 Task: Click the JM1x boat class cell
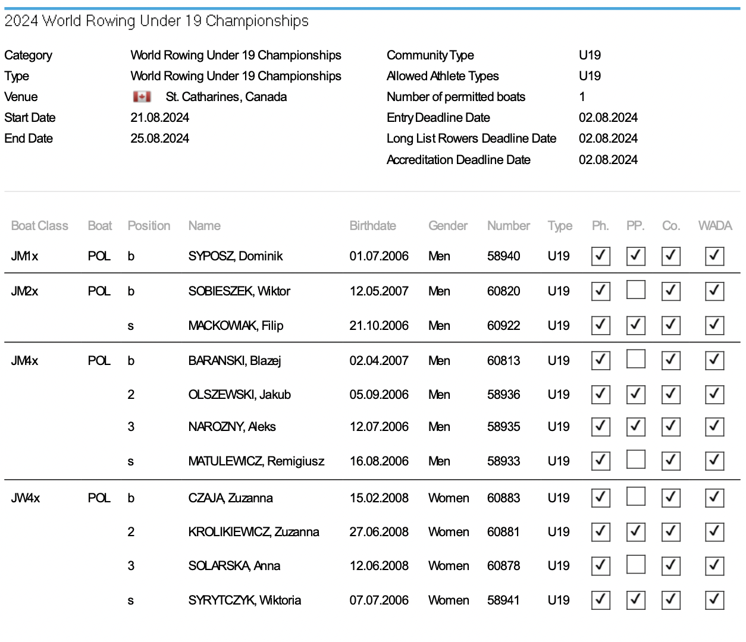pyautogui.click(x=25, y=256)
